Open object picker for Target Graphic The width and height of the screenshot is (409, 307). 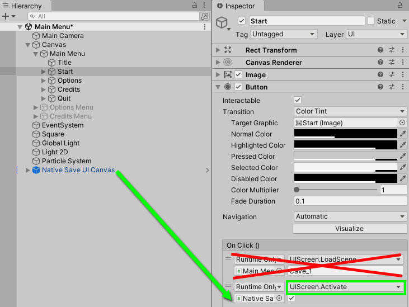pos(402,123)
